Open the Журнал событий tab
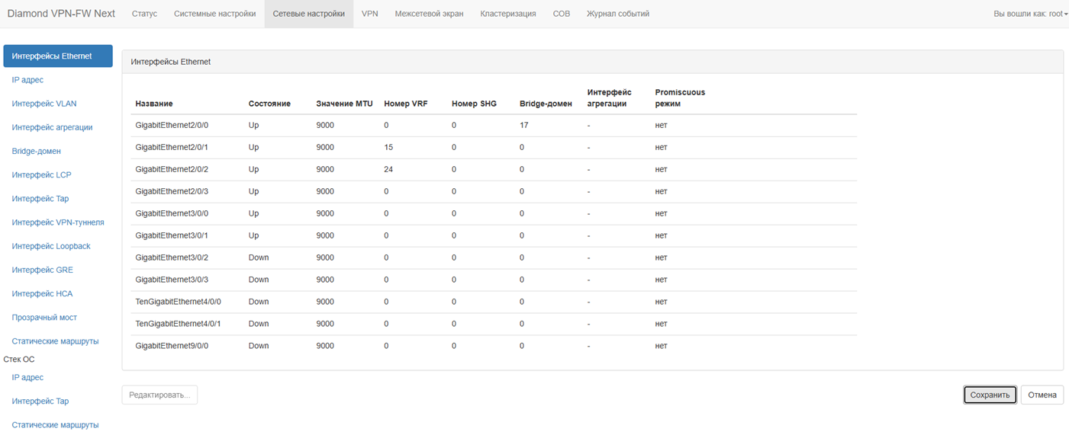The image size is (1069, 435). click(x=617, y=14)
